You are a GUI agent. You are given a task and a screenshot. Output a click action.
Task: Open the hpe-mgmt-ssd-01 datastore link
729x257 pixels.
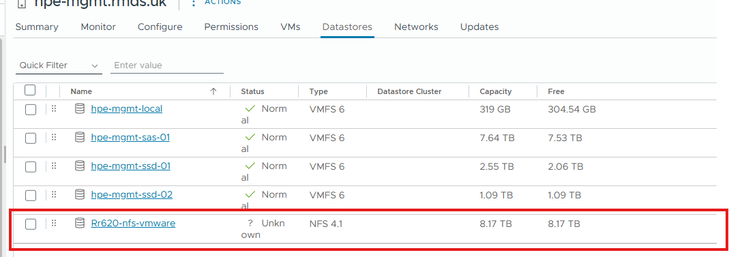(x=131, y=166)
